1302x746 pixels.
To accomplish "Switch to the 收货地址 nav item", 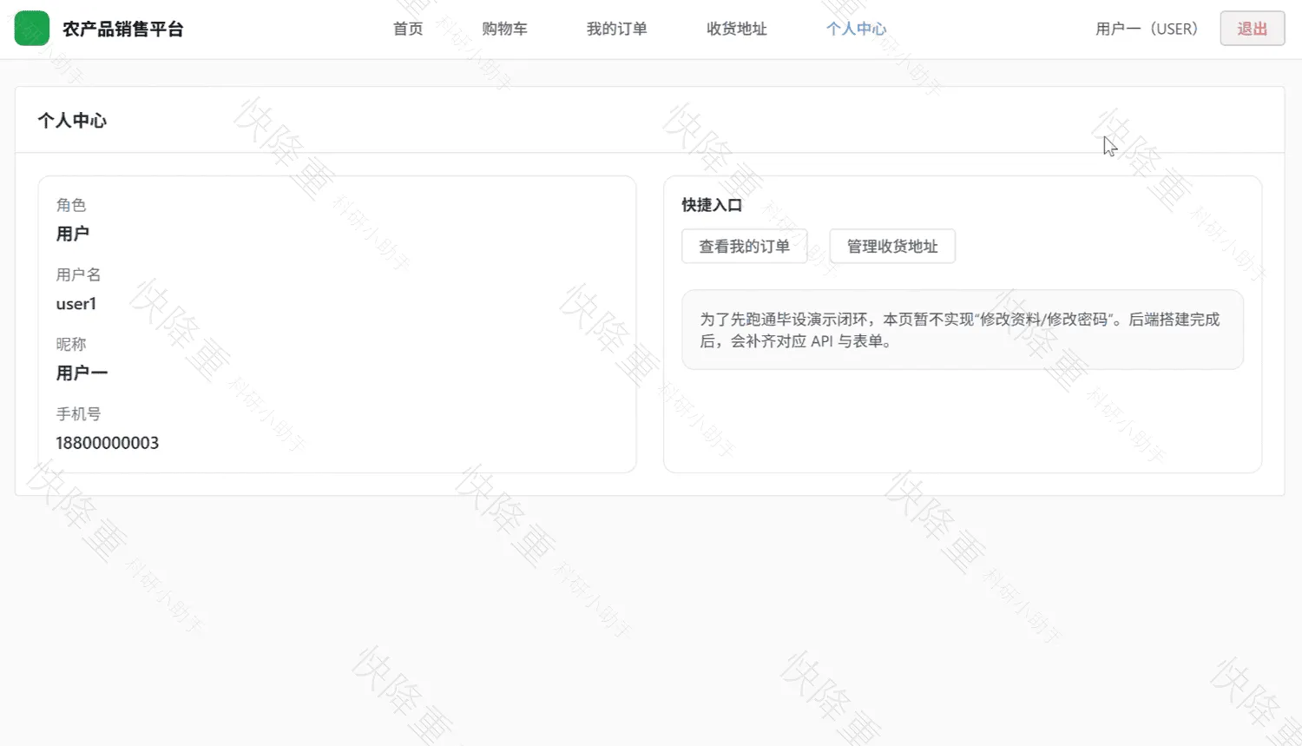I will point(736,29).
